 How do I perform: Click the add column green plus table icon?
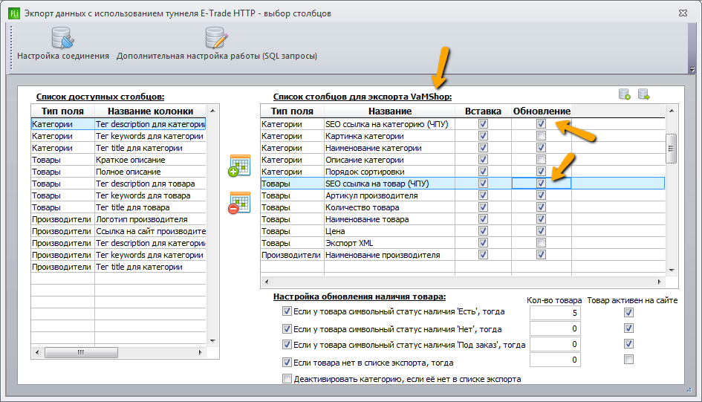[239, 166]
